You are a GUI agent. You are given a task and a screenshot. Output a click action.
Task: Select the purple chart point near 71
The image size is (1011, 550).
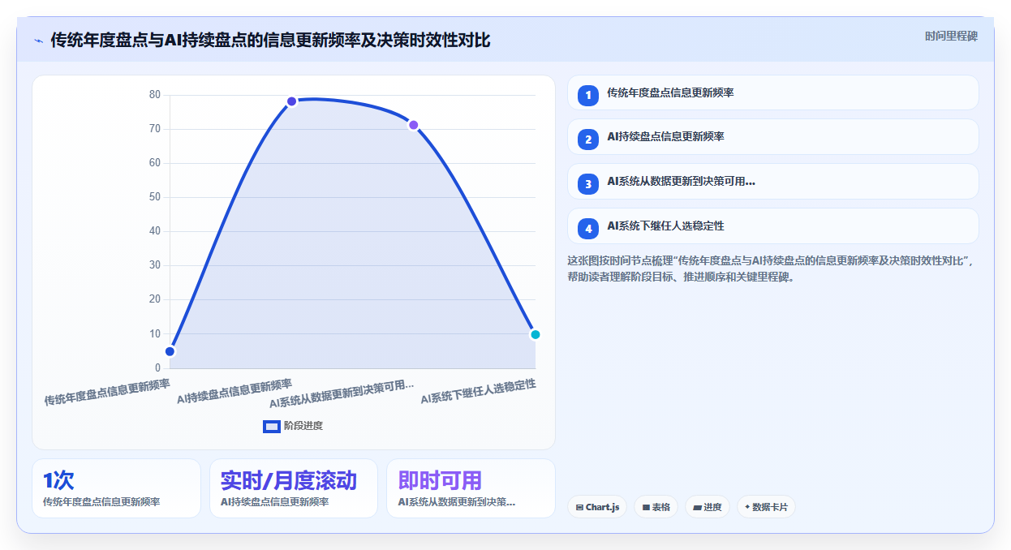[x=413, y=125]
